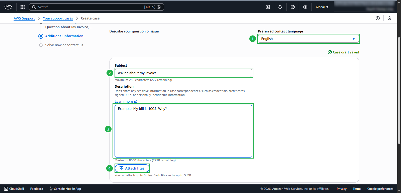
Task: Click inside the Description text area
Action: point(183,131)
